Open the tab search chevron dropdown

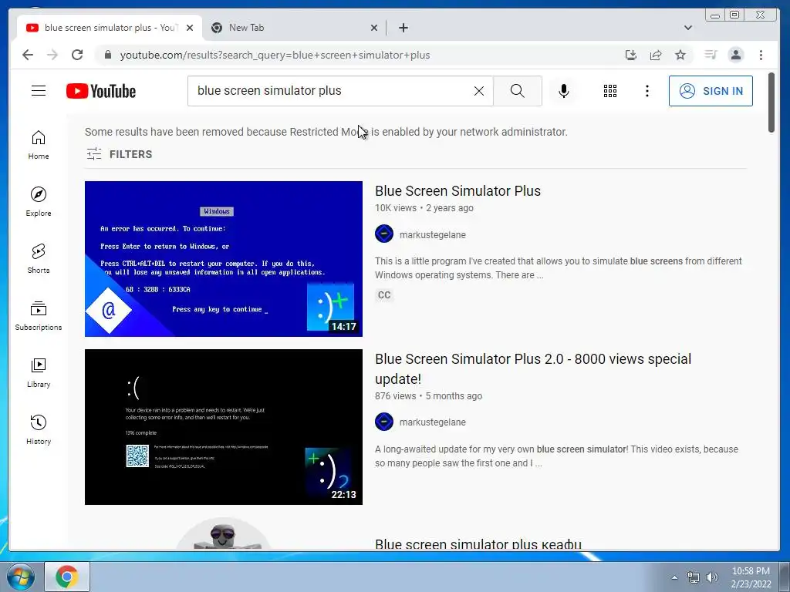point(687,28)
